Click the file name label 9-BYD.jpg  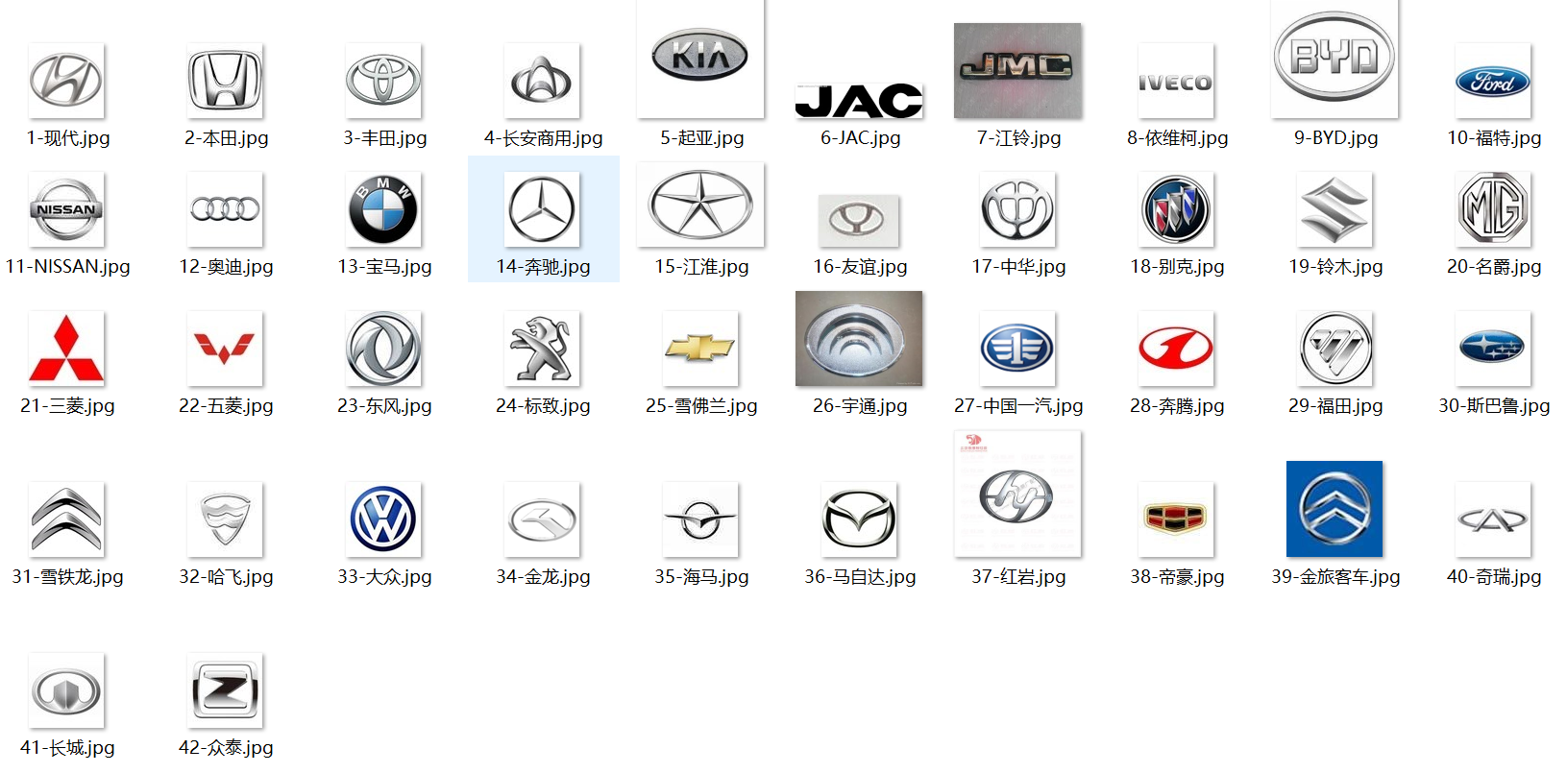[1335, 138]
